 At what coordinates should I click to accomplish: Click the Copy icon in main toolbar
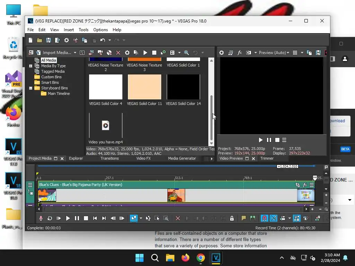tap(85, 40)
